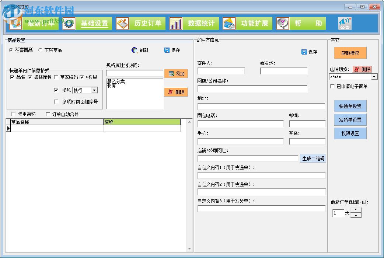Viewport: 384px width, 258px height.
Task: Select the 下架商品 radio button
Action: [x=40, y=50]
